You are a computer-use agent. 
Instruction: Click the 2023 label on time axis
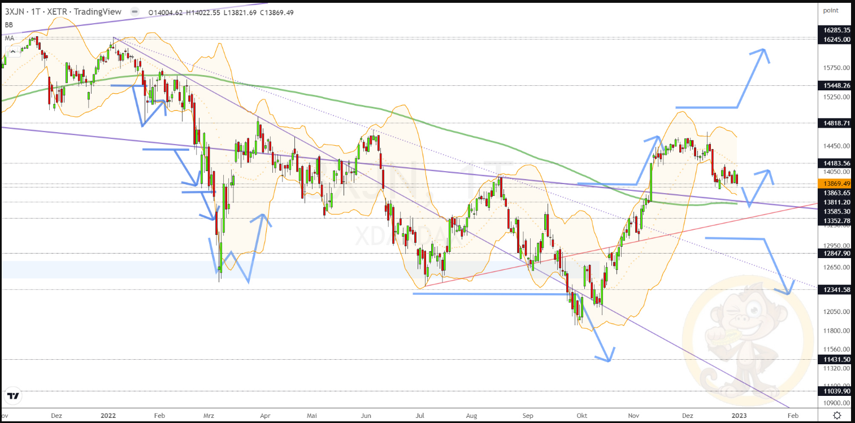[739, 415]
